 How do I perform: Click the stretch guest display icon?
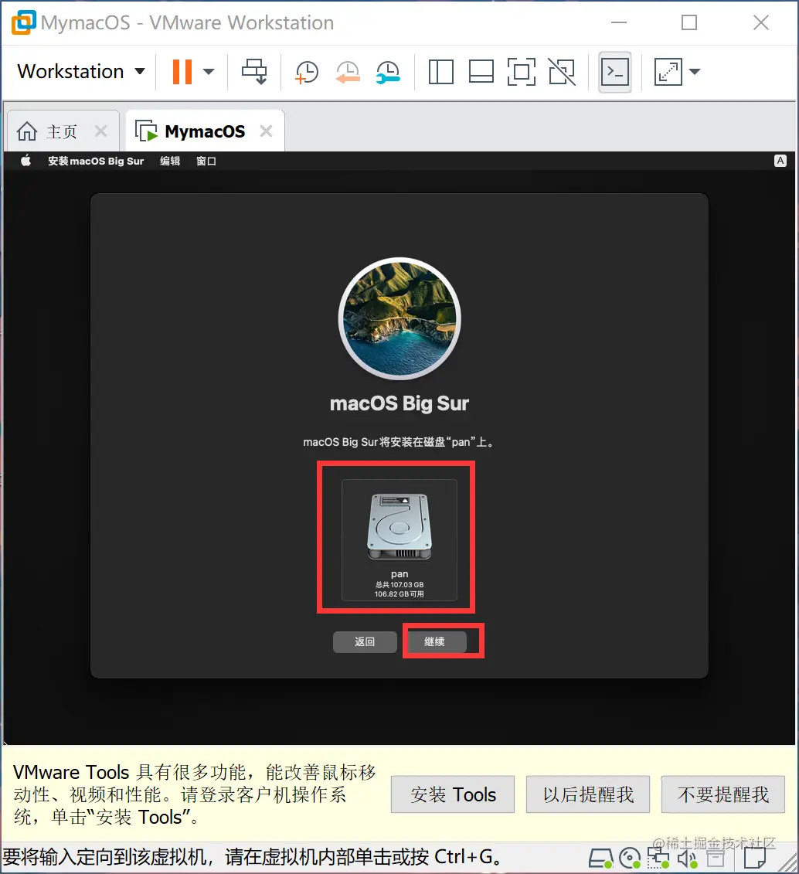(668, 72)
